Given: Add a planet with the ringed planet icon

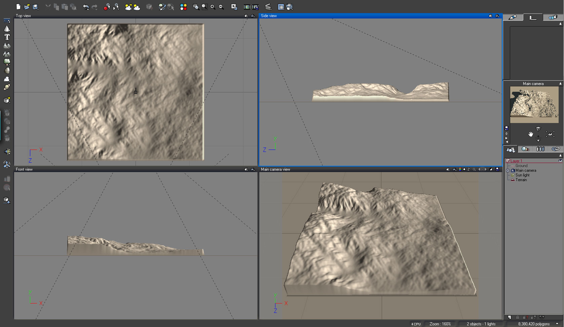Looking at the screenshot, I should 7,87.
